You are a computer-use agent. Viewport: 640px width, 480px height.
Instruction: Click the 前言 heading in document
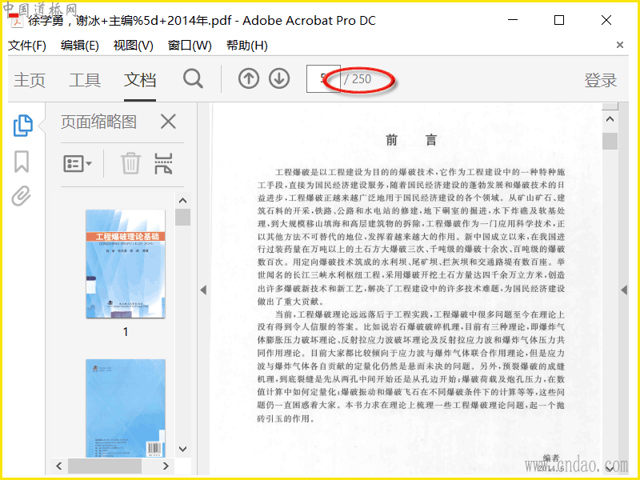411,140
